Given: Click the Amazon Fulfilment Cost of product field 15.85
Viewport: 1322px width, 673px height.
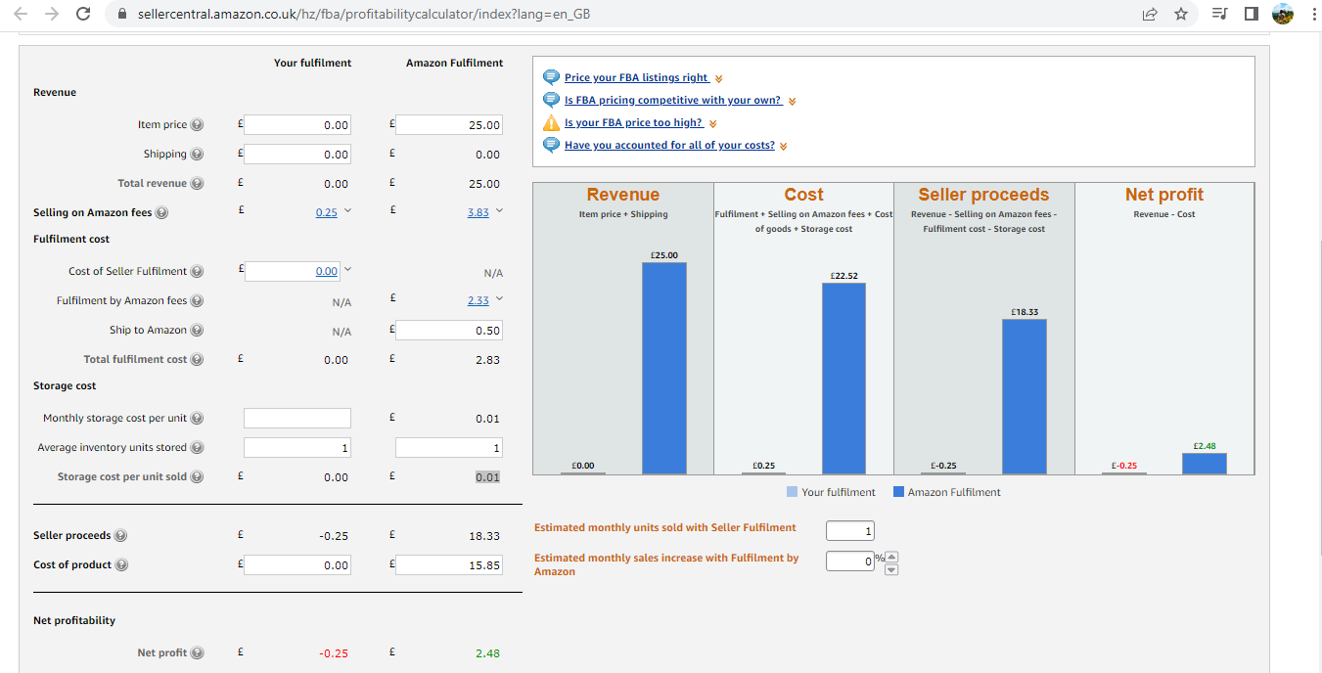Looking at the screenshot, I should click(x=449, y=565).
